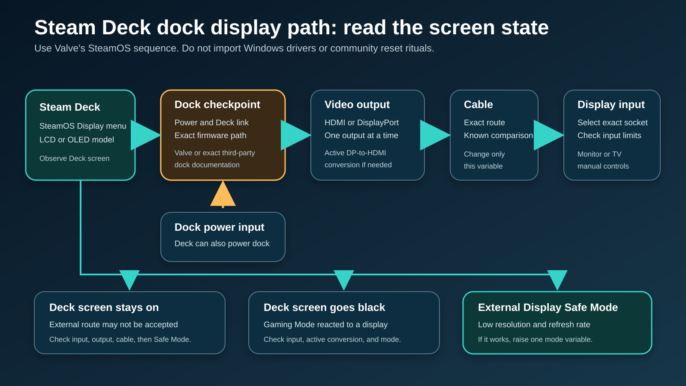This screenshot has width=686, height=386.
Task: Select 'Power and Deck link' line
Action: pos(211,123)
